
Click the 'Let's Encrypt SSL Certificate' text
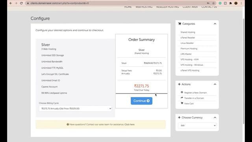(x=55, y=74)
